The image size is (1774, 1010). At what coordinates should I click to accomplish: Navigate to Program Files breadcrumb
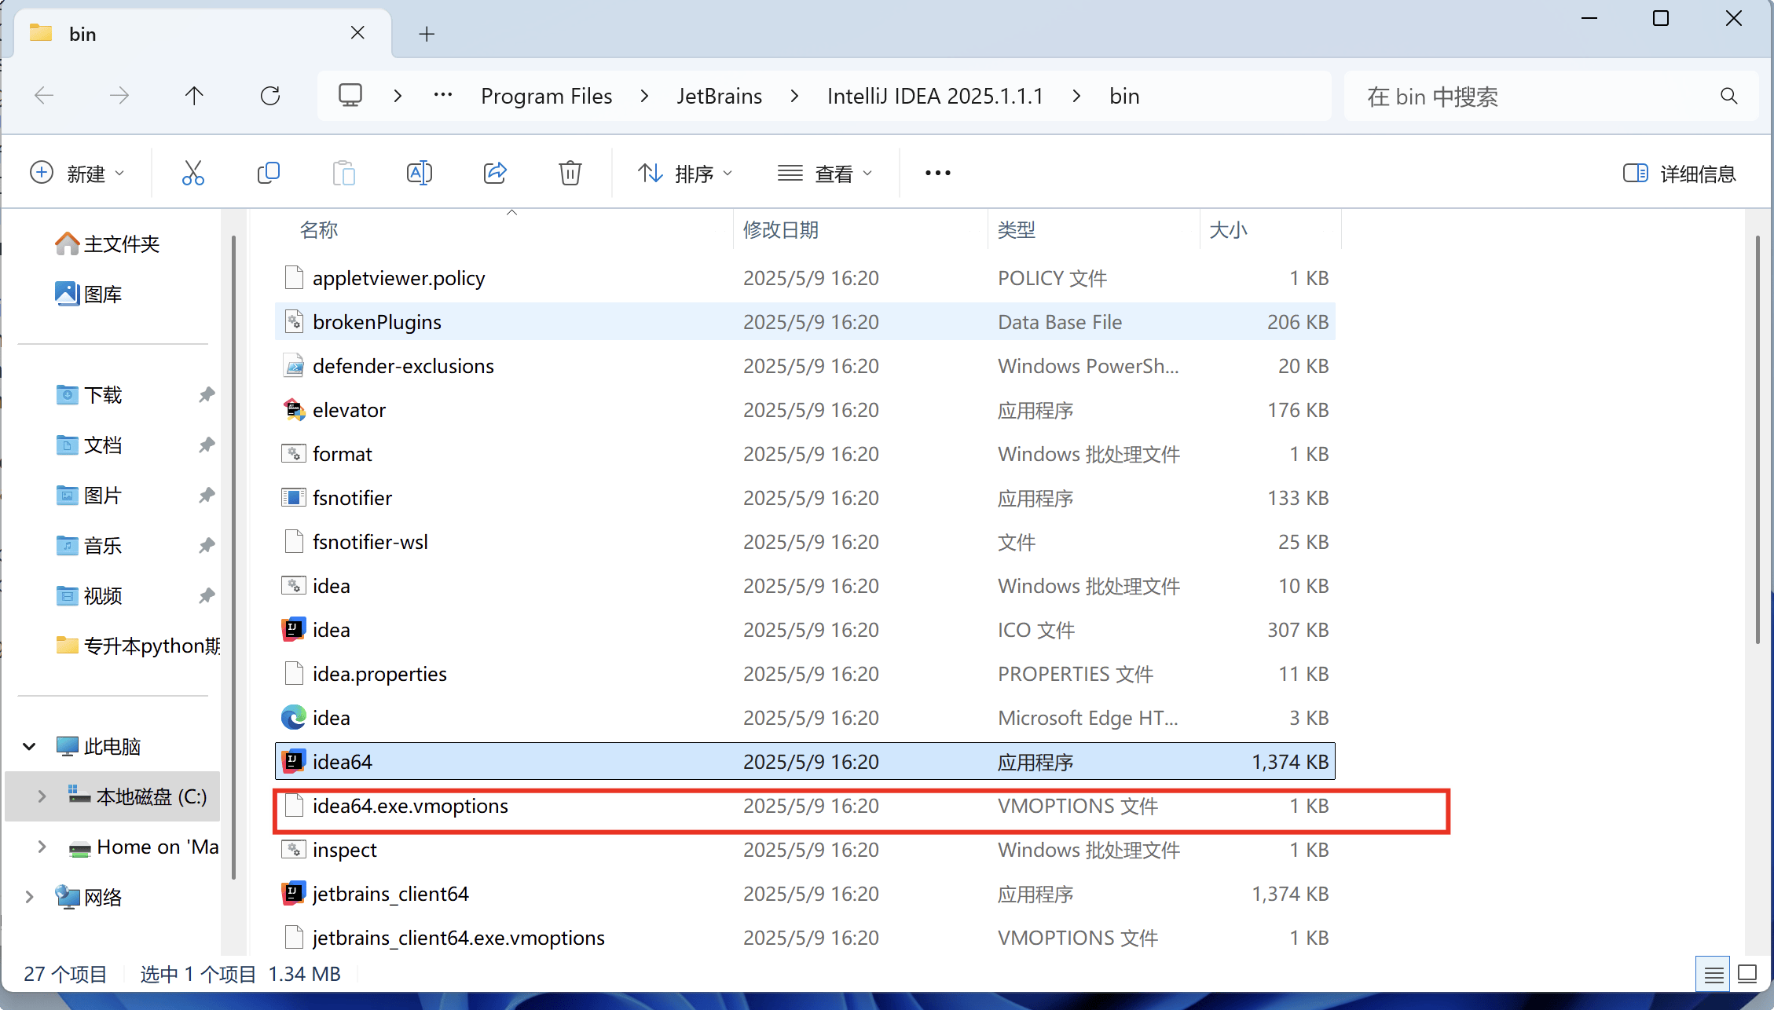click(546, 96)
